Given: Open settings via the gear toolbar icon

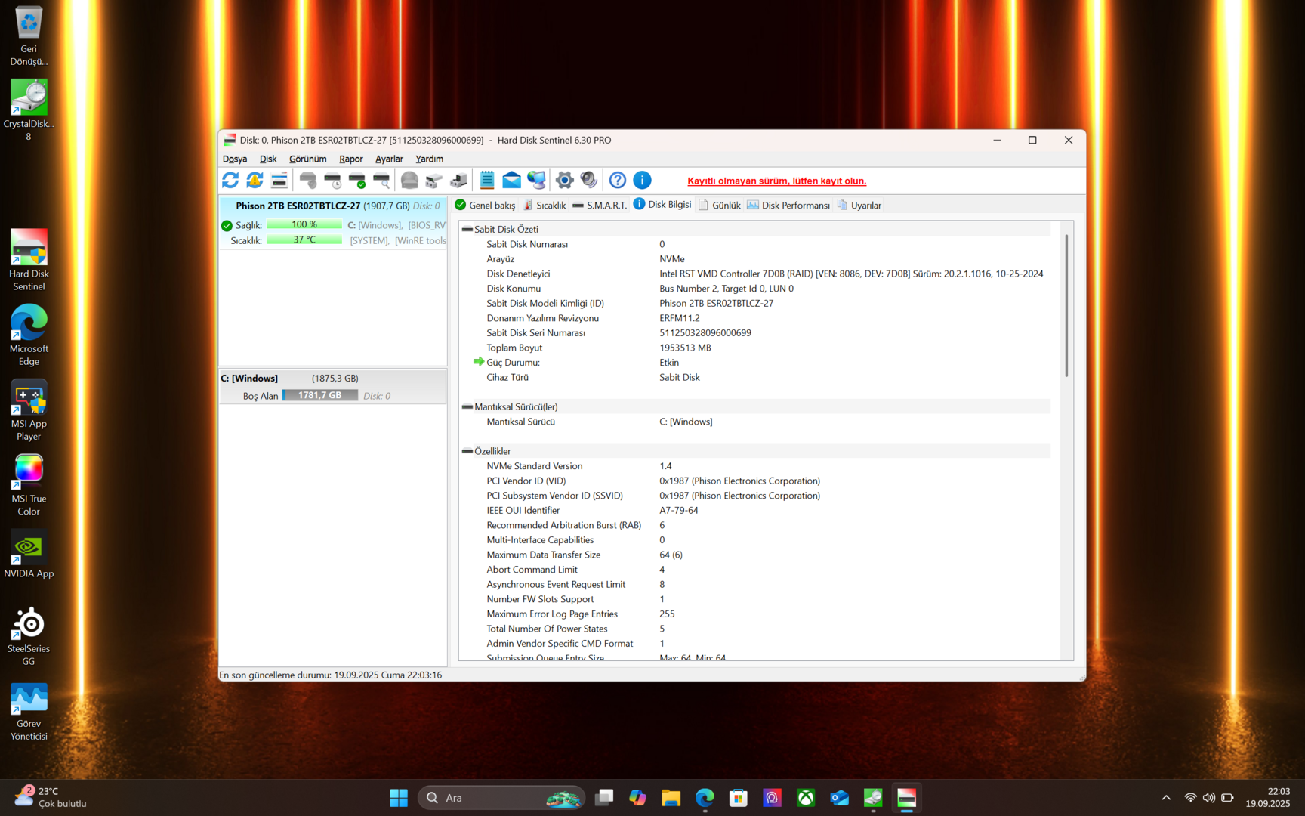Looking at the screenshot, I should 564,180.
